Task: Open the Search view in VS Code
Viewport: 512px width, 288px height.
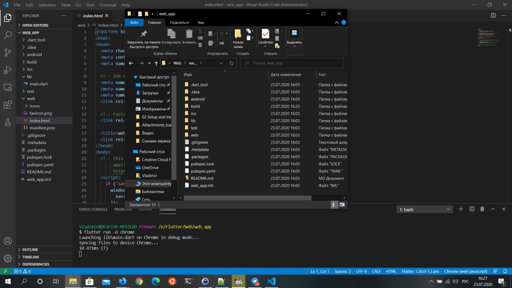Action: [x=8, y=35]
